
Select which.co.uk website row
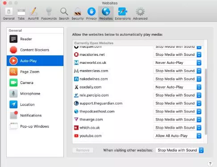tap(138, 128)
